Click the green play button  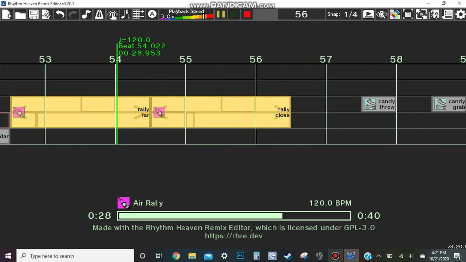click(234, 15)
